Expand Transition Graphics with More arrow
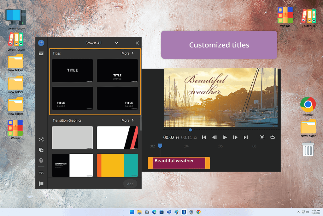 click(x=127, y=120)
